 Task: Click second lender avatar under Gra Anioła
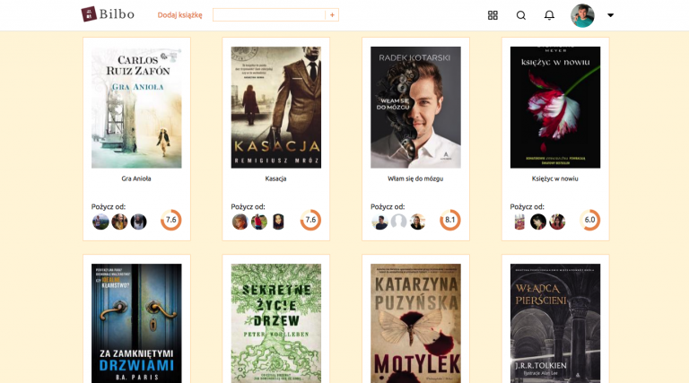click(x=119, y=222)
